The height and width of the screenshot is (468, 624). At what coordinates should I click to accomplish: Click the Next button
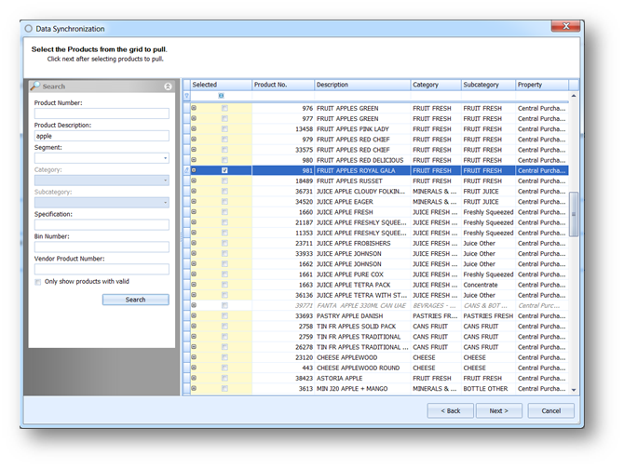[x=498, y=410]
